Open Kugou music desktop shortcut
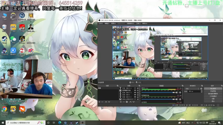 [x=13, y=51]
